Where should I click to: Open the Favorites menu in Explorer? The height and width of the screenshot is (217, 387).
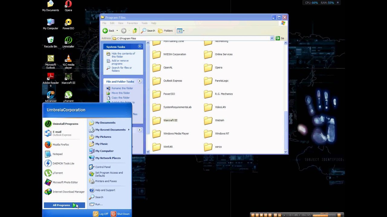click(132, 23)
